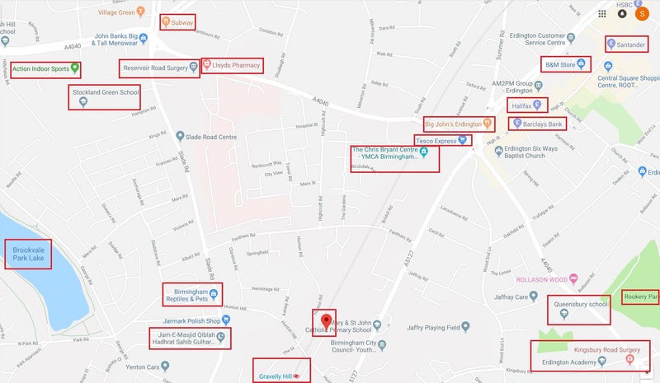660x383 pixels.
Task: Click the Rookery Park green area label
Action: tap(640, 297)
